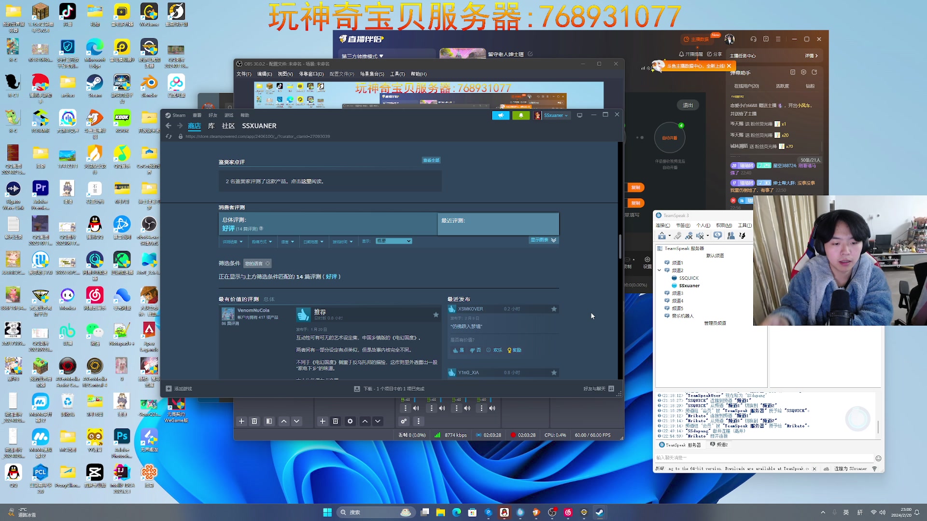Click star award icon on XSMKOVER review

point(554,309)
